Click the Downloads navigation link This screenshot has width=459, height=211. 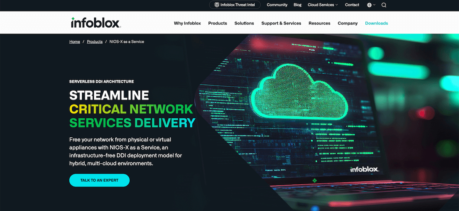pyautogui.click(x=376, y=23)
